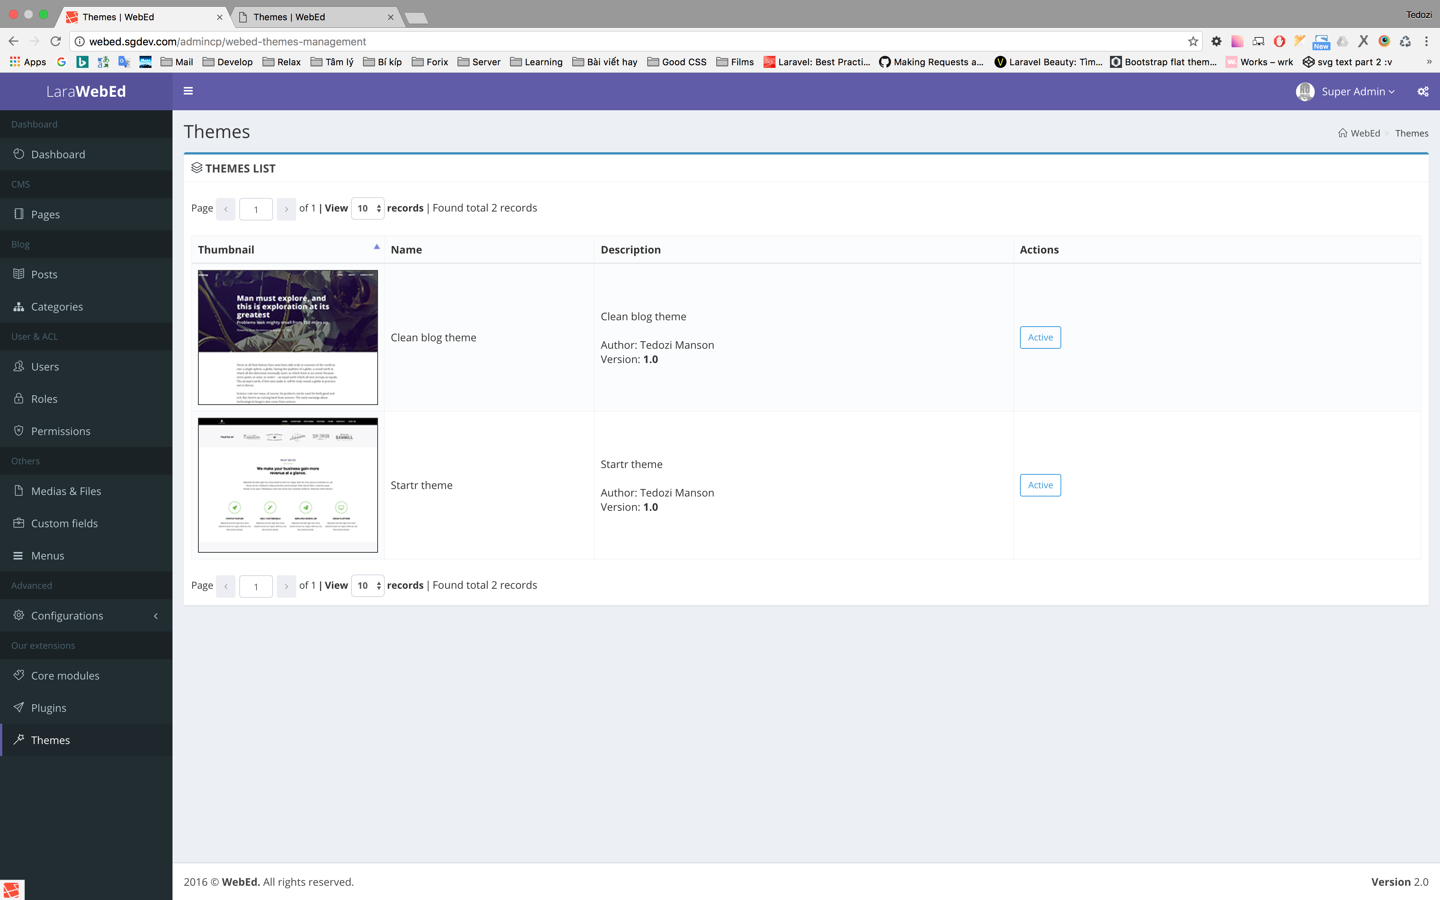The image size is (1440, 900).
Task: Bookmark page with the star icon
Action: [1192, 41]
